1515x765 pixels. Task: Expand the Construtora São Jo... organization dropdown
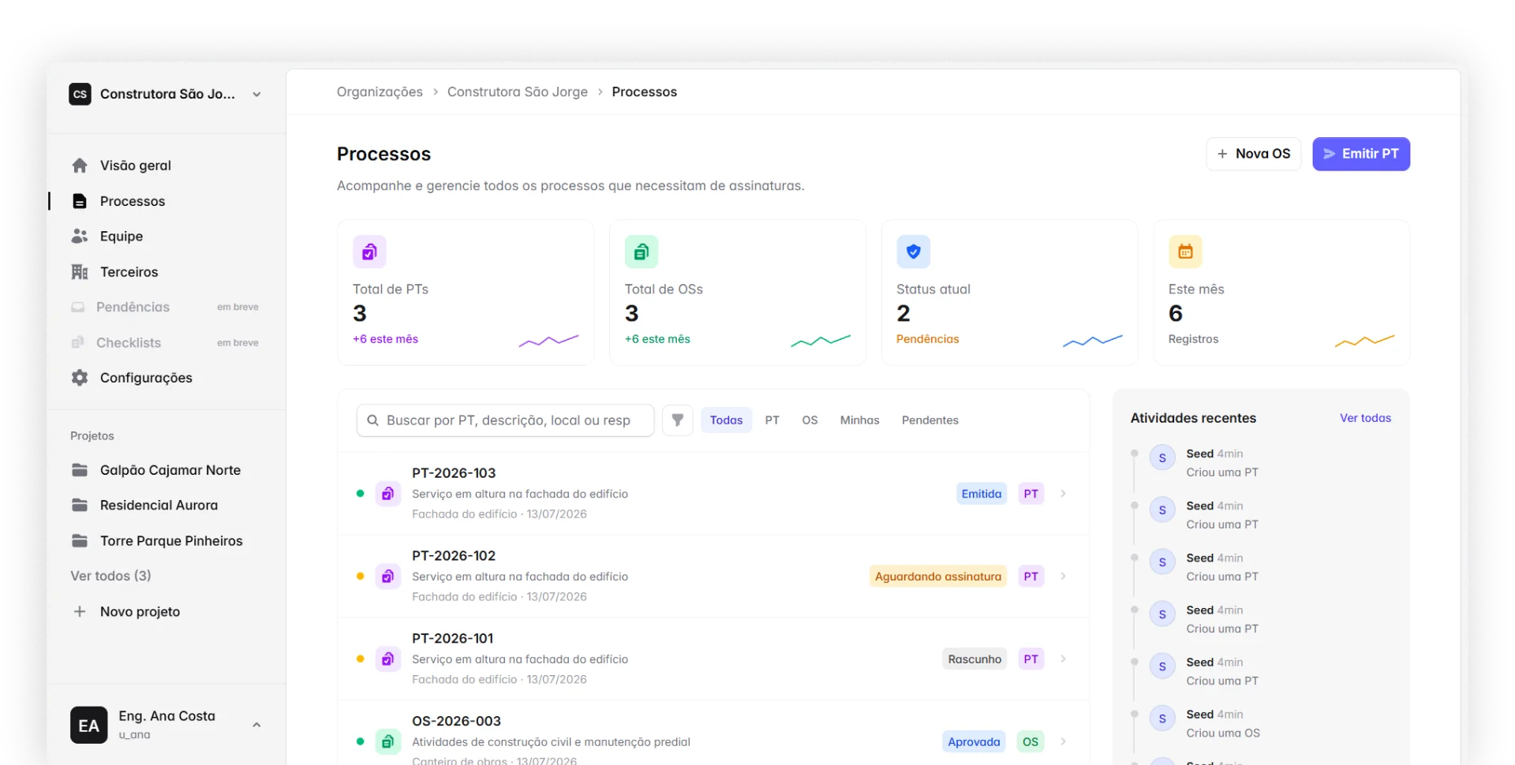256,94
